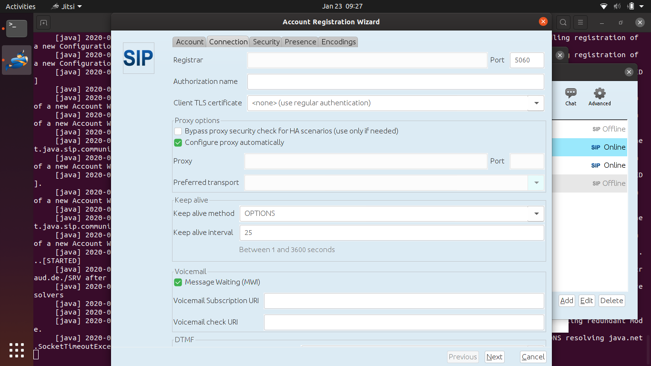
Task: Click the Next button in the wizard
Action: point(494,356)
